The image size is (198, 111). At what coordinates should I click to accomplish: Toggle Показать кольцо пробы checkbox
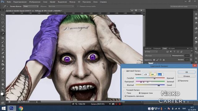(x=78, y=6)
